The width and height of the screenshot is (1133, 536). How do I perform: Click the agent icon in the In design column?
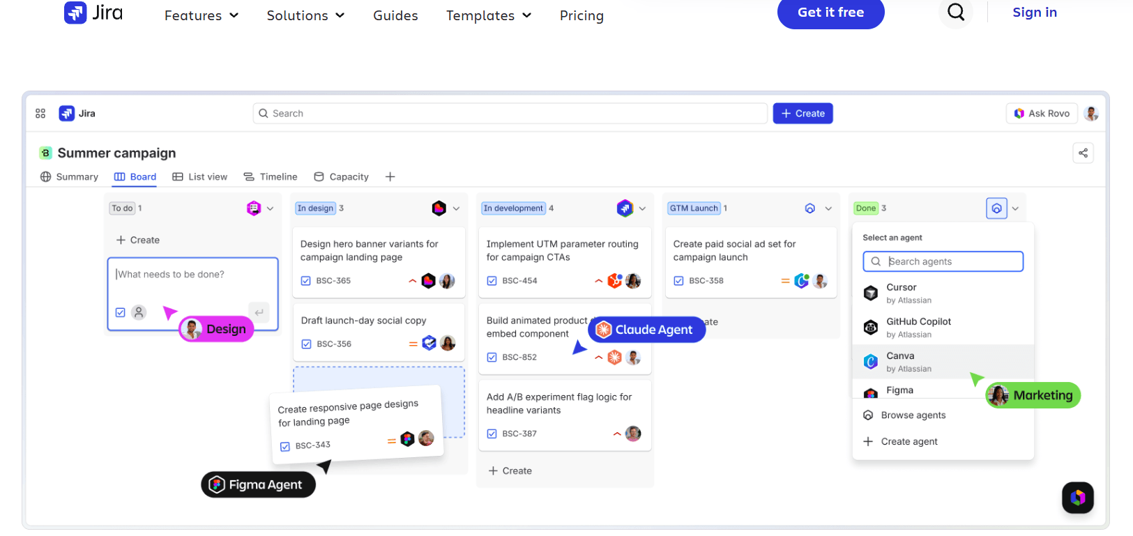pos(439,208)
